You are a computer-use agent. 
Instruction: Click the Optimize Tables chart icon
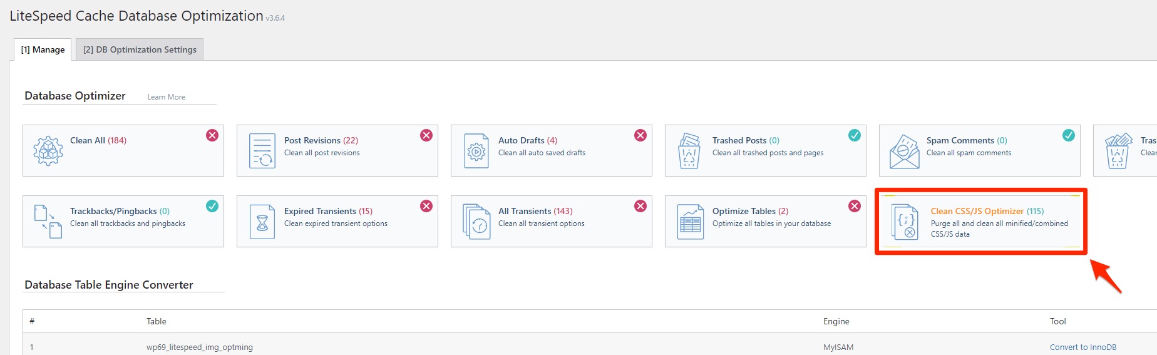pos(691,222)
